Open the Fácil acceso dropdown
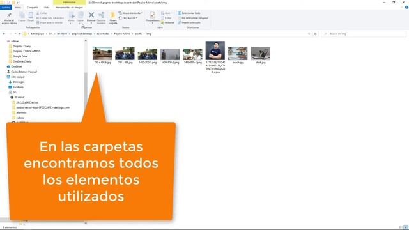409x230 pixels. tap(128, 18)
